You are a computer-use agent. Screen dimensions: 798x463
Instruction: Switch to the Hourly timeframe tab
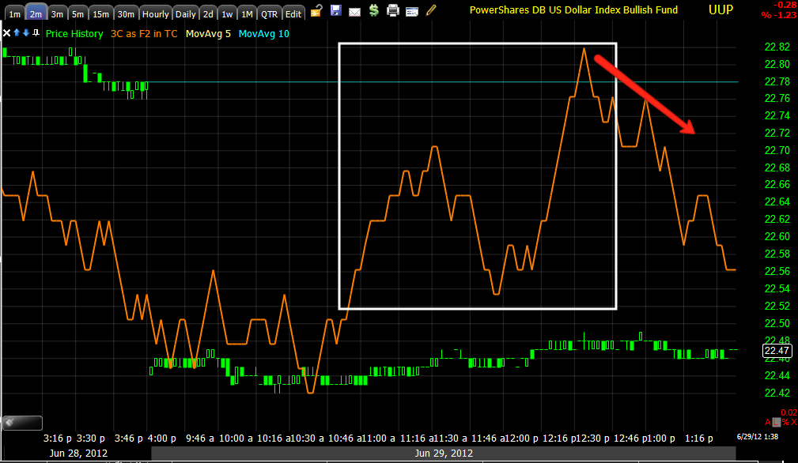pyautogui.click(x=155, y=13)
